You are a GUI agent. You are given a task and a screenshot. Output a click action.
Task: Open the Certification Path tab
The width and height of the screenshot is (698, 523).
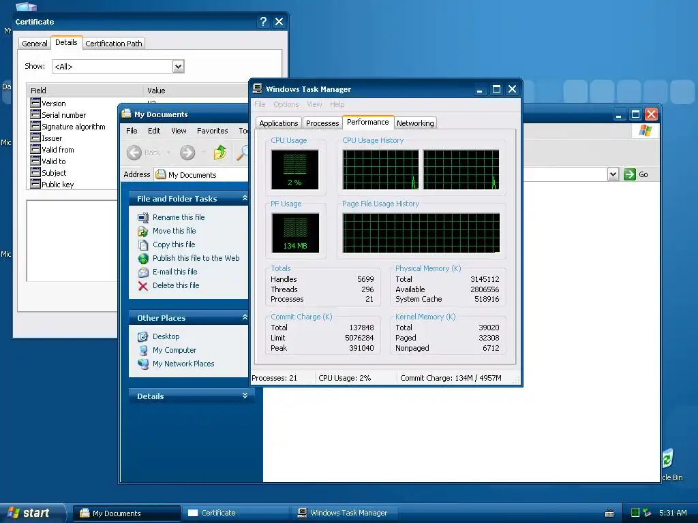pyautogui.click(x=114, y=44)
